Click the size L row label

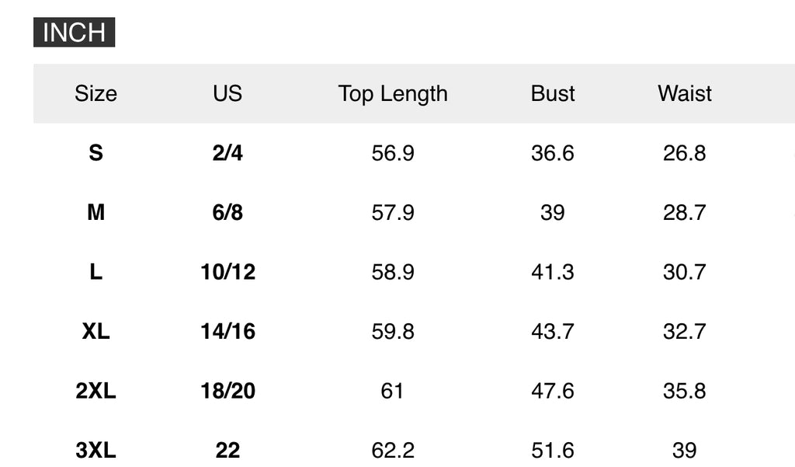click(x=95, y=272)
